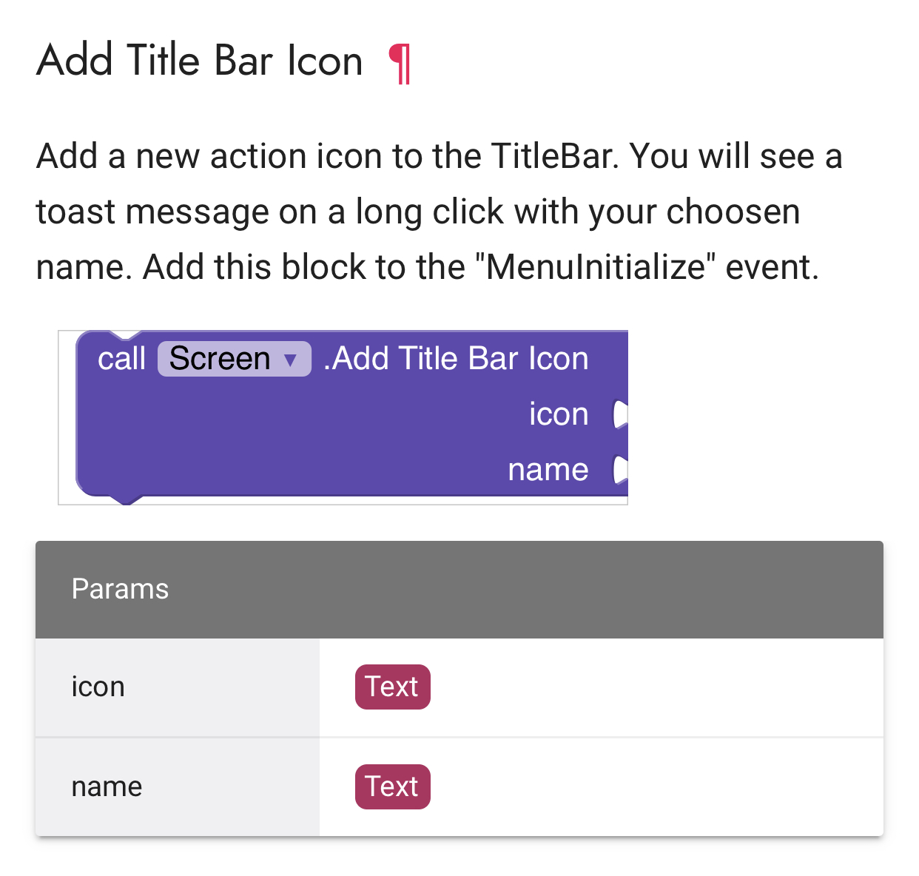Click the Text badge in icon row
919x876 pixels.
(392, 687)
